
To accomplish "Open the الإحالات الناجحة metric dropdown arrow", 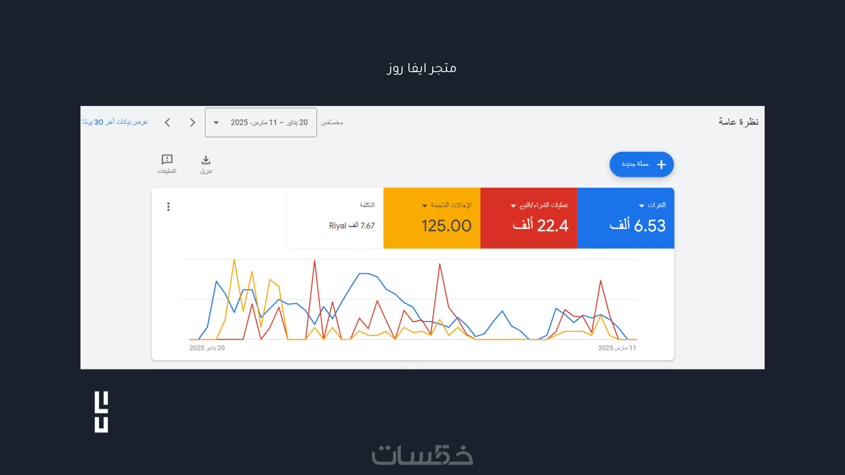I will (425, 206).
